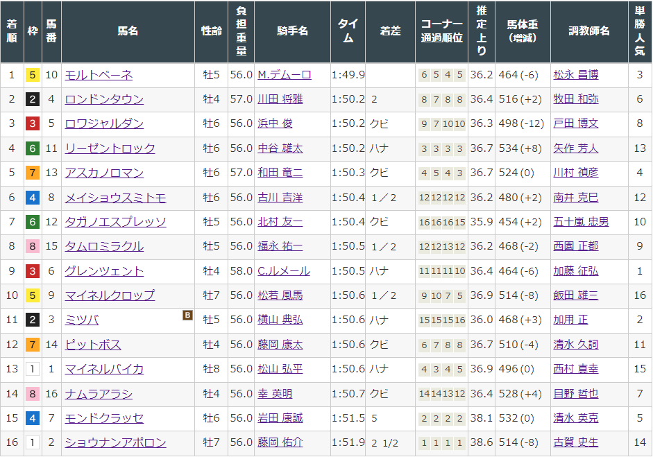
Task: Open horse page for タムロミラクル
Action: coord(104,246)
